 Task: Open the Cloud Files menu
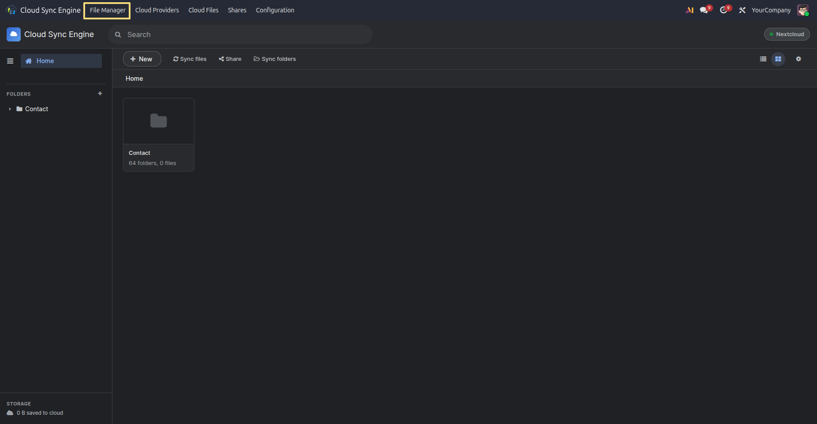203,10
